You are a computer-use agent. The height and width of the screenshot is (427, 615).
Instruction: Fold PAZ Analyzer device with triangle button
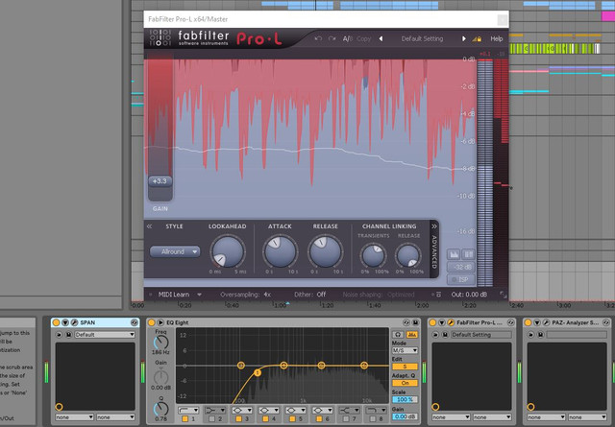(x=537, y=322)
